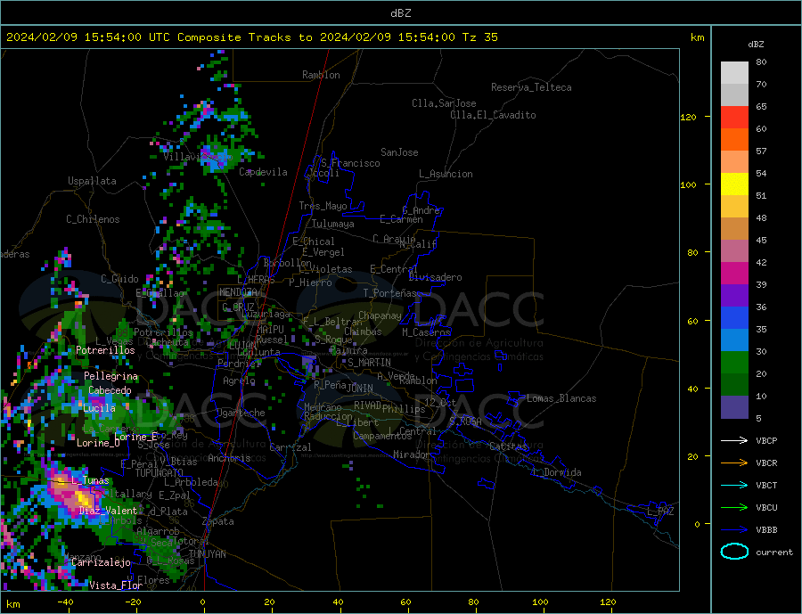Pick the light gray swatch below 80 dBZ

point(734,73)
